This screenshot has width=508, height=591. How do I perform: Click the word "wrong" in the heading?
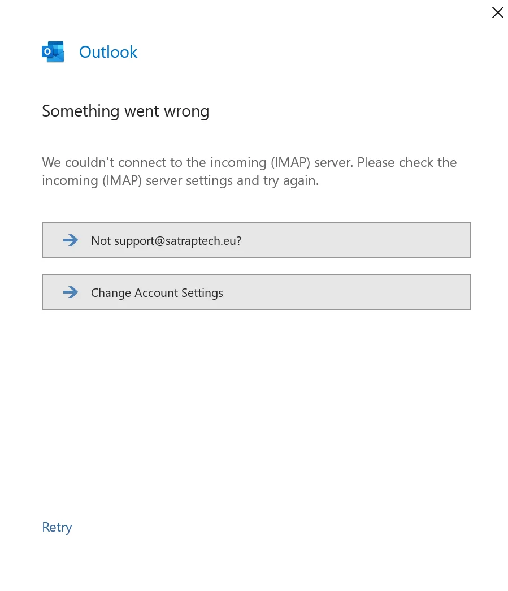tap(186, 112)
